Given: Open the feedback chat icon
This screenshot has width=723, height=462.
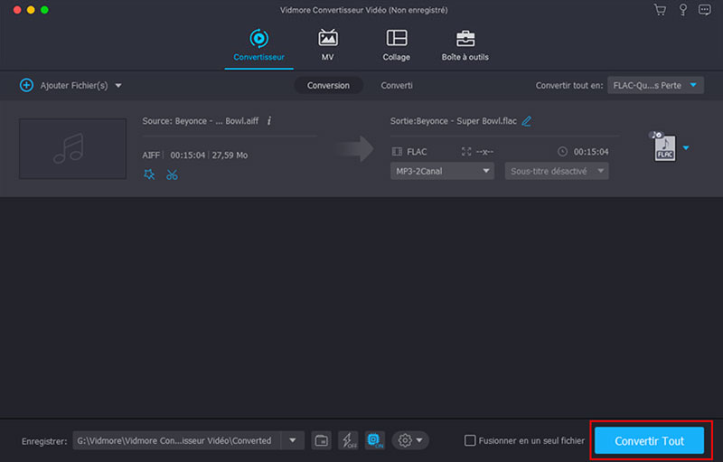Looking at the screenshot, I should pos(705,10).
